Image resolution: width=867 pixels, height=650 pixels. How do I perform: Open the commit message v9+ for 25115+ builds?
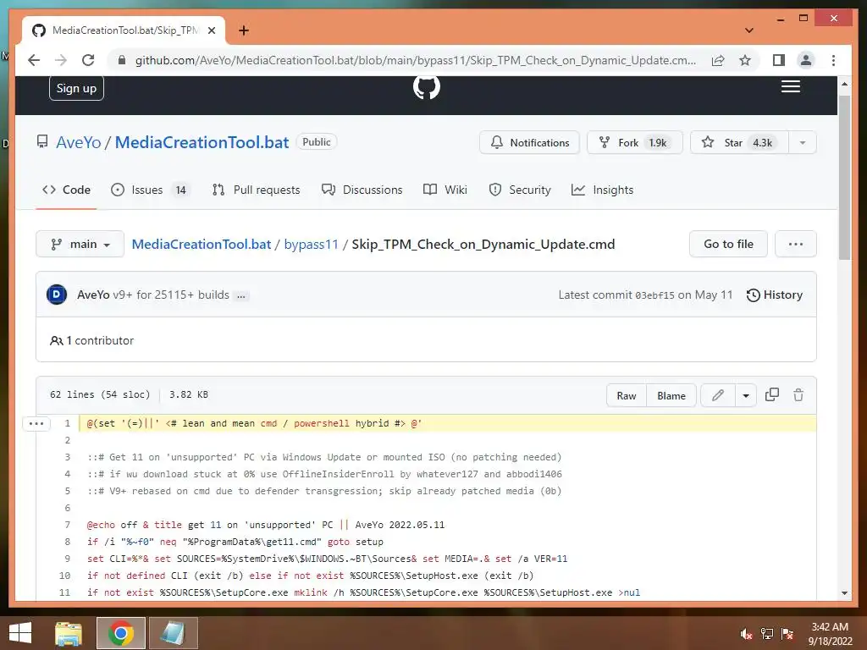[x=171, y=295]
